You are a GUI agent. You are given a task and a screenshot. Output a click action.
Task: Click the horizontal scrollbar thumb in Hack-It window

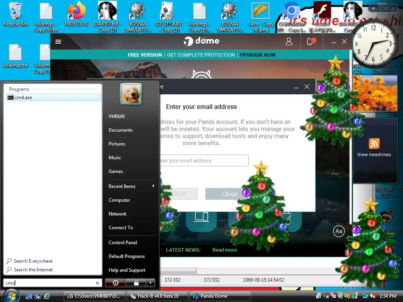[x=178, y=271]
